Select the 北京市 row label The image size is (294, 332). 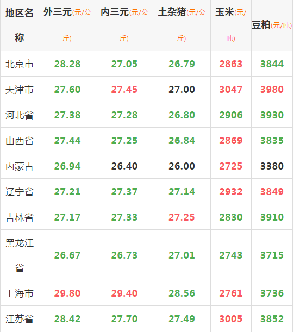[20, 64]
